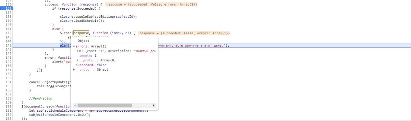Click line number 162 in the gutter

[9, 115]
